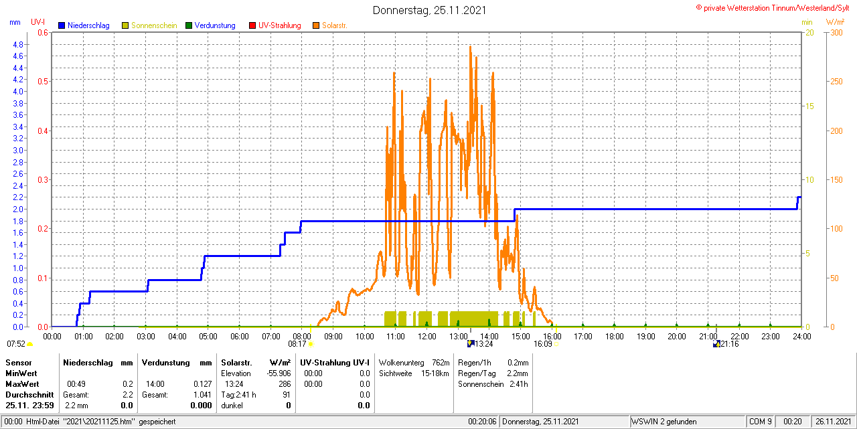Select the Verdunstung legend label
Screen dimensions: 857x429
(x=215, y=25)
